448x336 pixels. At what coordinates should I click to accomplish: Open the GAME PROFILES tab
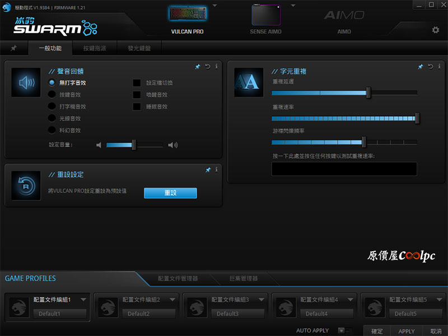click(30, 278)
